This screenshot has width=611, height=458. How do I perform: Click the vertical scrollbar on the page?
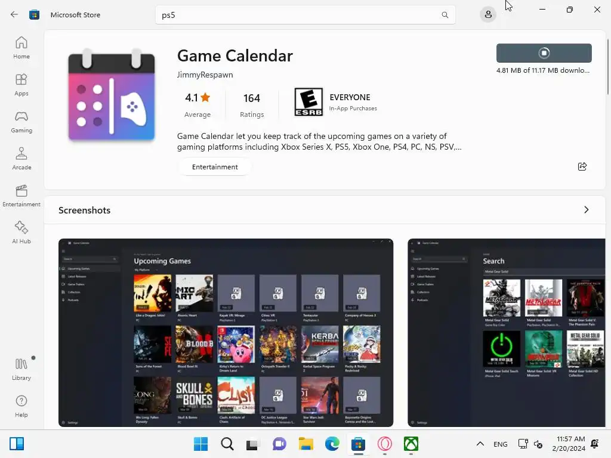pyautogui.click(x=608, y=67)
